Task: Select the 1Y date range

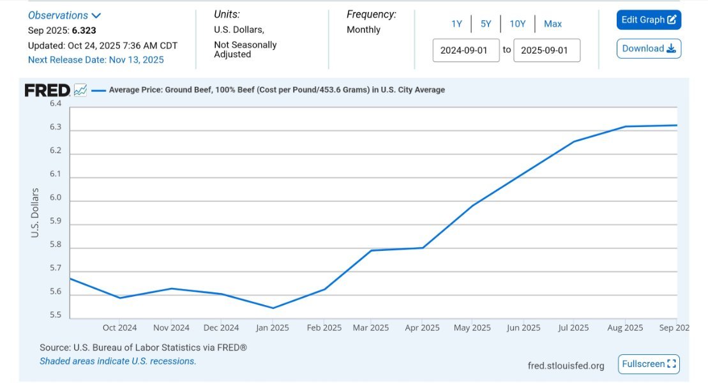Action: (456, 24)
